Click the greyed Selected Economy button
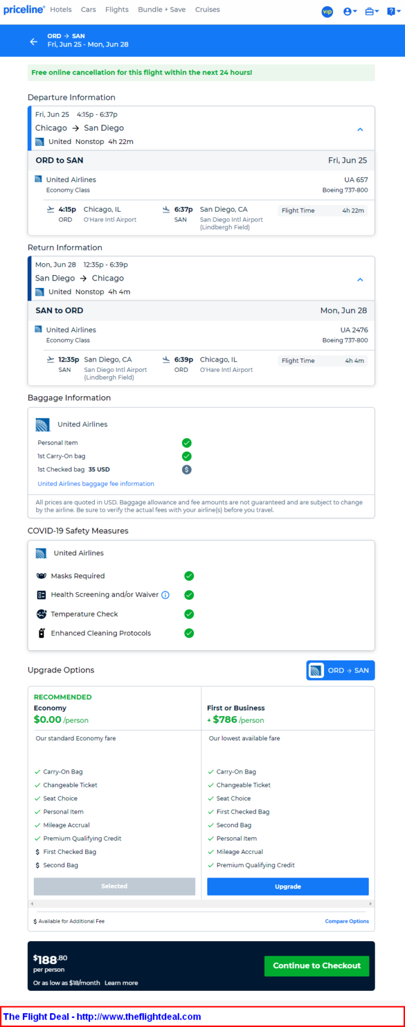The width and height of the screenshot is (405, 1027). pyautogui.click(x=114, y=886)
